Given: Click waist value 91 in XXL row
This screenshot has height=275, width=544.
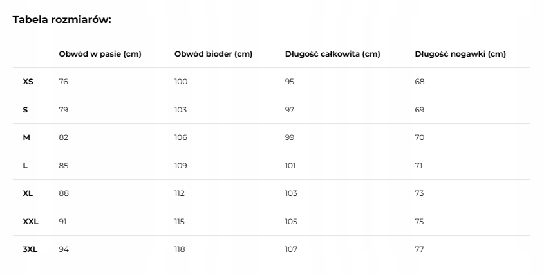Looking at the screenshot, I should pyautogui.click(x=62, y=222).
